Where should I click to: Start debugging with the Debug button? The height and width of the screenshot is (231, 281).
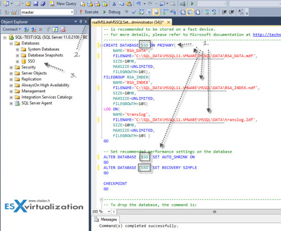pyautogui.click(x=111, y=12)
